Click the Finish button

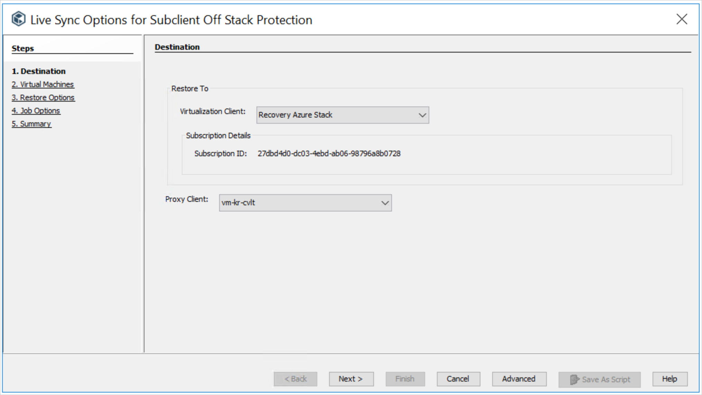pos(405,379)
